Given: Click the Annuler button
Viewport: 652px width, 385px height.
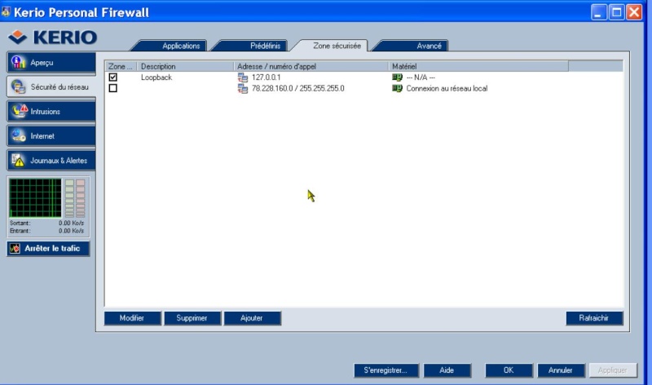Looking at the screenshot, I should tap(561, 370).
